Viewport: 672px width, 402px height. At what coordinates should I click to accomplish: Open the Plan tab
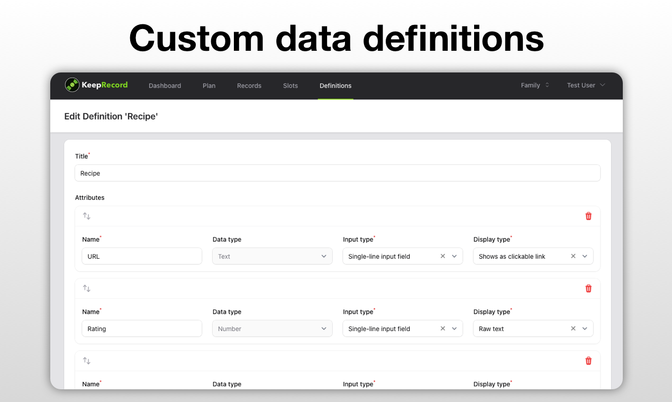(209, 86)
